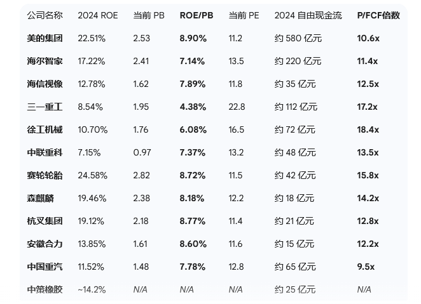
Task: Click the 2024 自由现金流 column header
Action: [307, 15]
